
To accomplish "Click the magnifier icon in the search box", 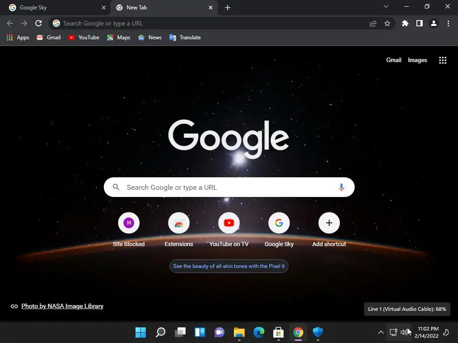I will pyautogui.click(x=116, y=187).
